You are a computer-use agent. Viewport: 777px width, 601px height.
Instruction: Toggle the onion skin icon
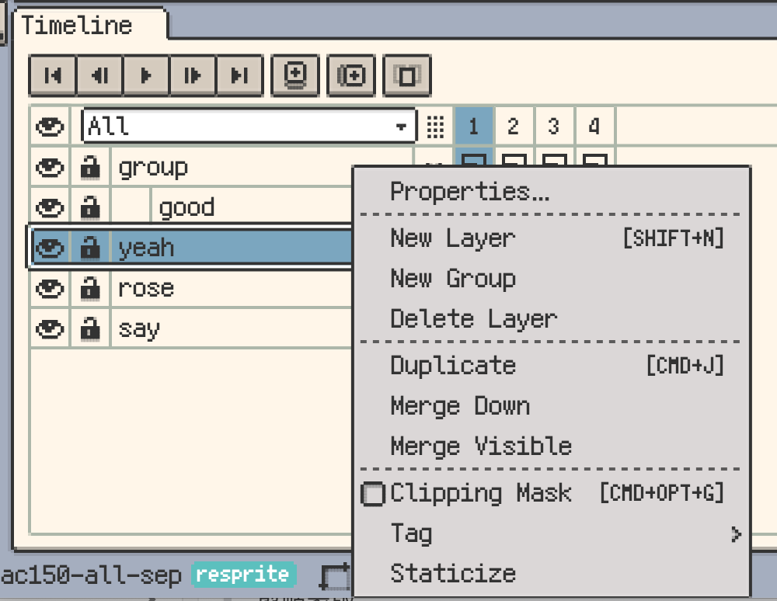[406, 75]
